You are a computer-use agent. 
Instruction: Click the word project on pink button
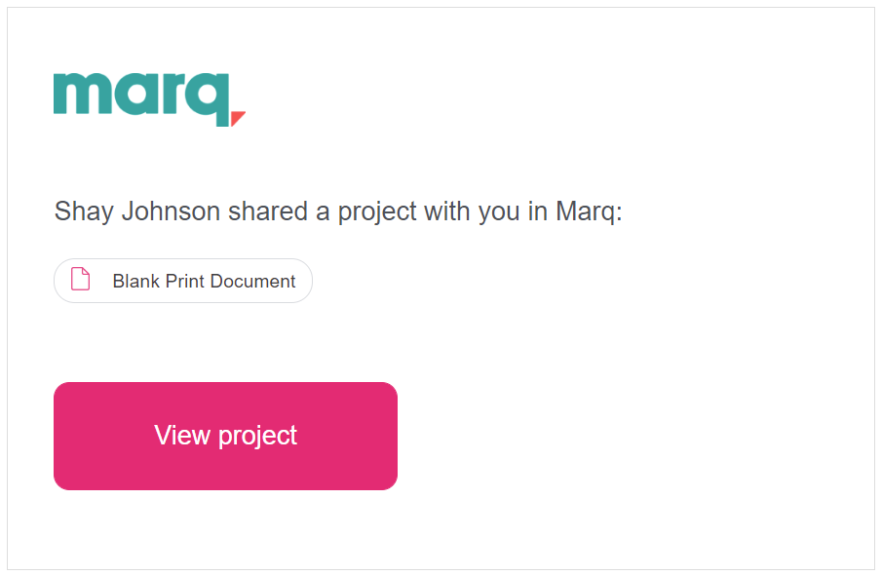pyautogui.click(x=257, y=437)
